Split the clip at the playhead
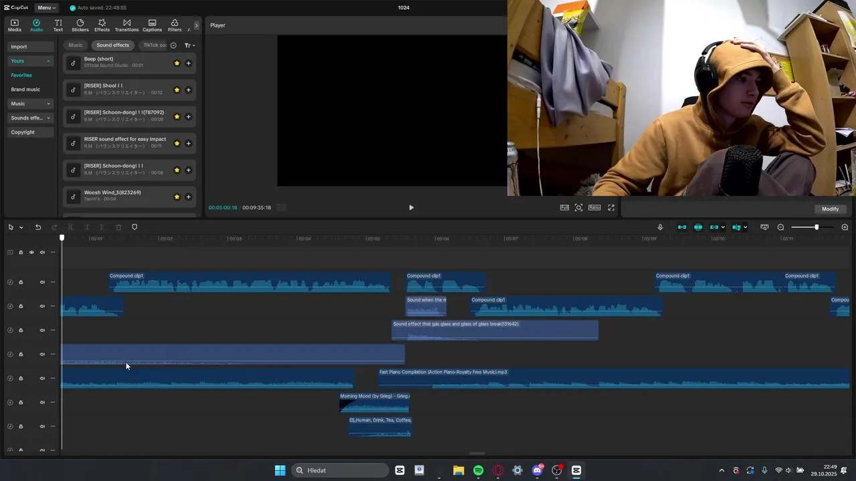Screen dimensions: 856x481 point(70,227)
